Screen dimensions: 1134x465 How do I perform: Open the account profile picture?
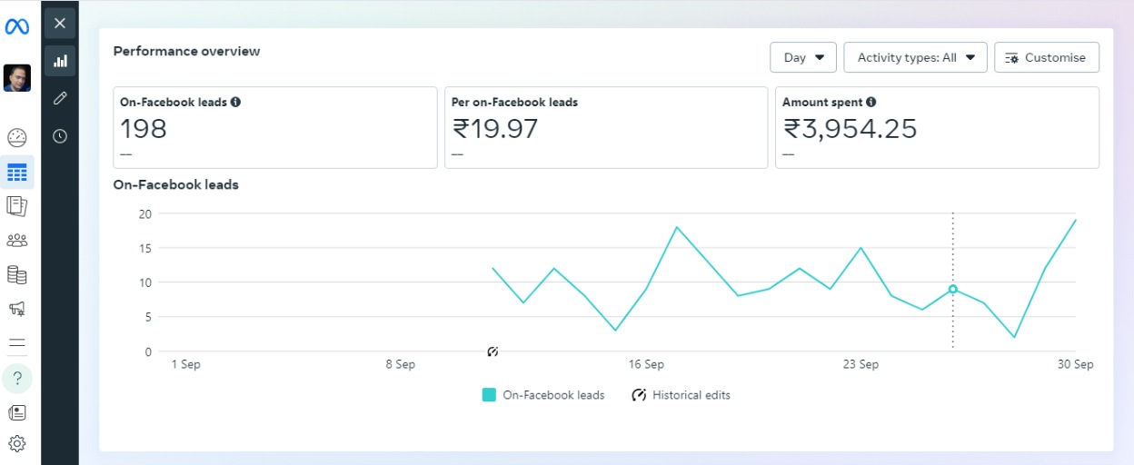(17, 78)
